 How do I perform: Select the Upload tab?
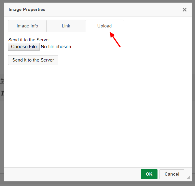click(x=104, y=26)
